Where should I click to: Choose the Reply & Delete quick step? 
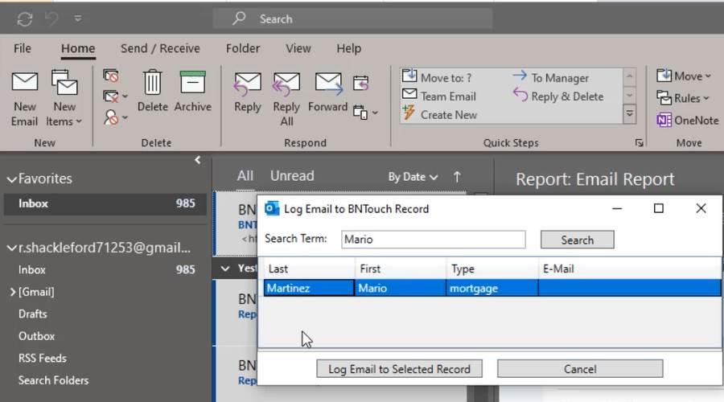pos(558,96)
